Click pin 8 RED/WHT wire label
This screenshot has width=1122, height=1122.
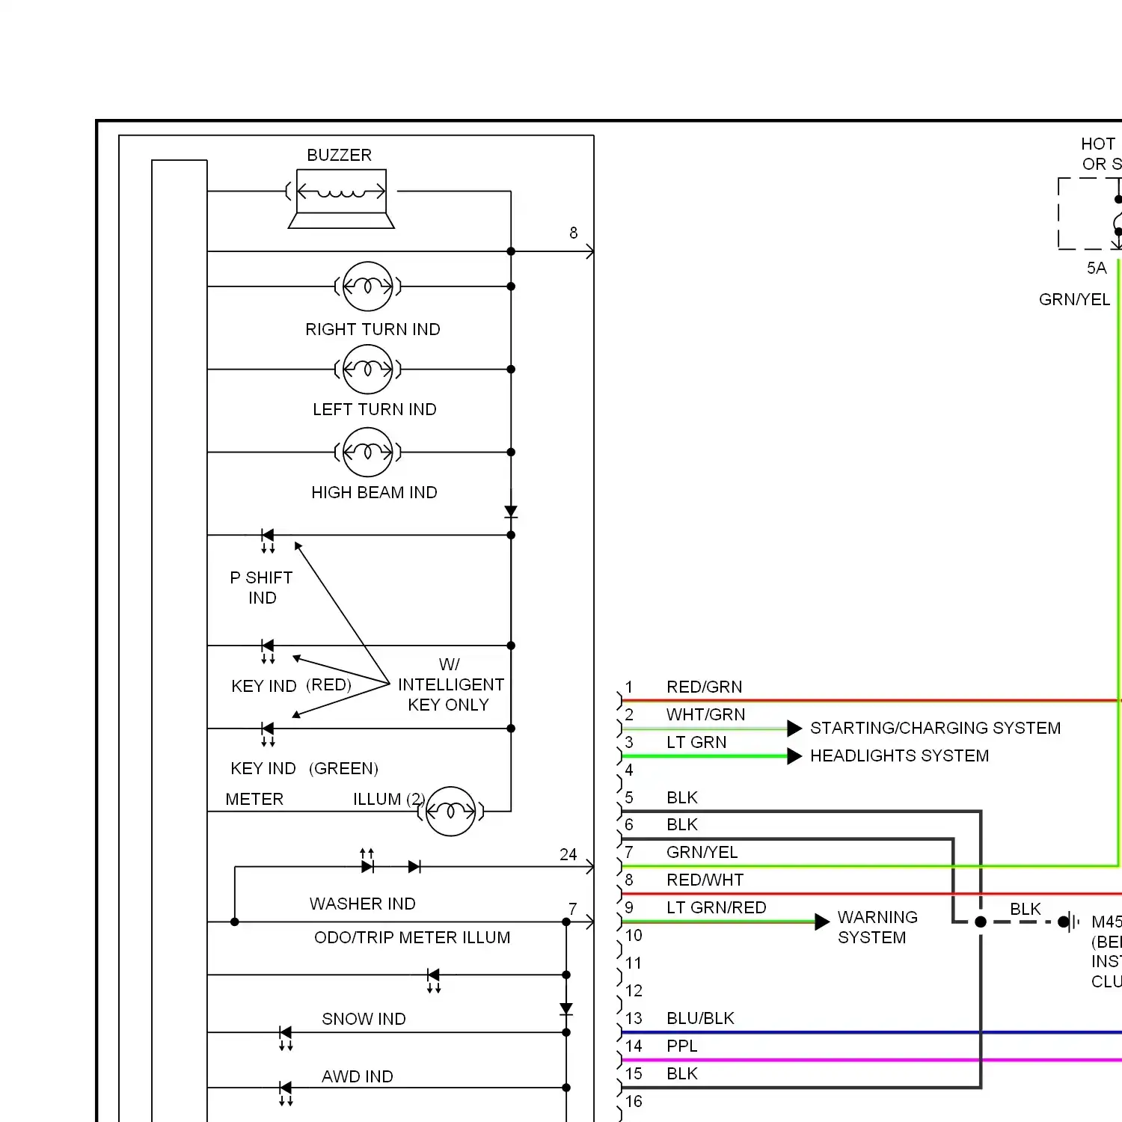tap(705, 880)
